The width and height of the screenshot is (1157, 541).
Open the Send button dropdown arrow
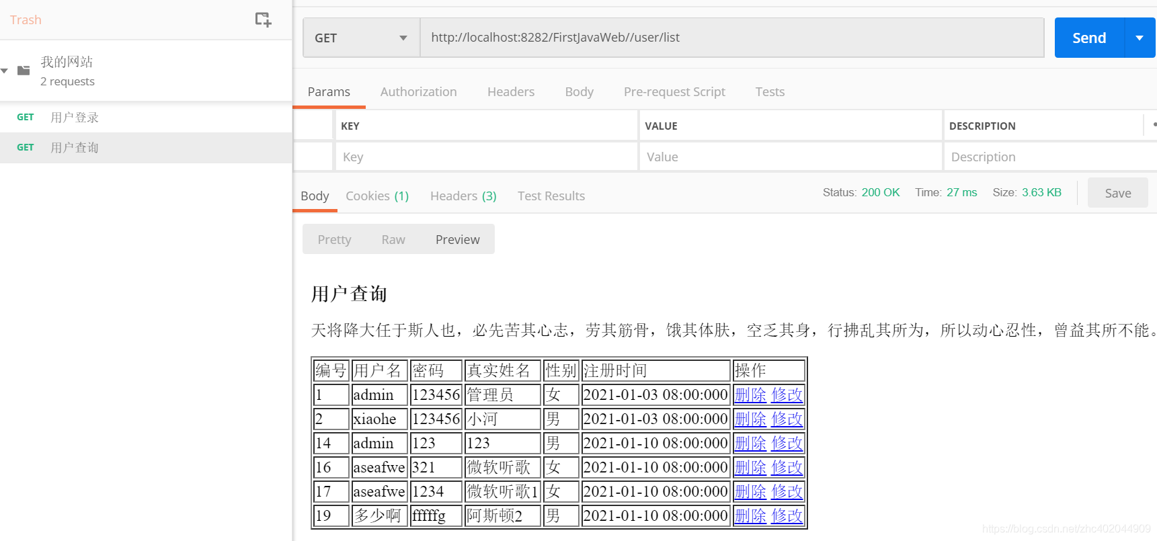point(1140,38)
